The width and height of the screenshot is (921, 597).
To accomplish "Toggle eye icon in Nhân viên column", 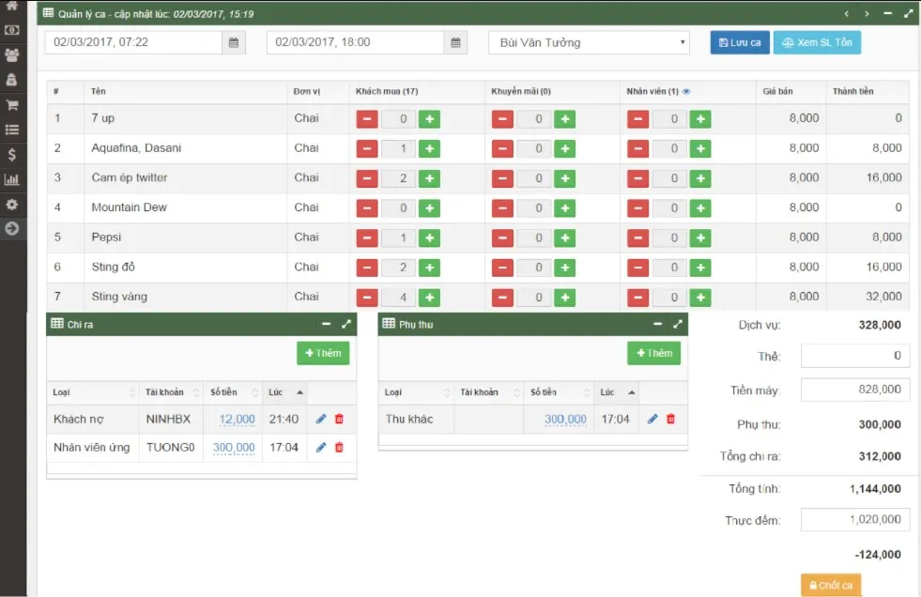I will 686,91.
